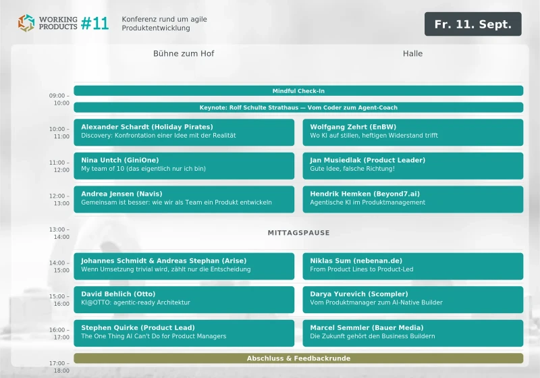
Task: Select Johannes Schmidt & Andreas Stephan (Arise) card
Action: pos(184,266)
